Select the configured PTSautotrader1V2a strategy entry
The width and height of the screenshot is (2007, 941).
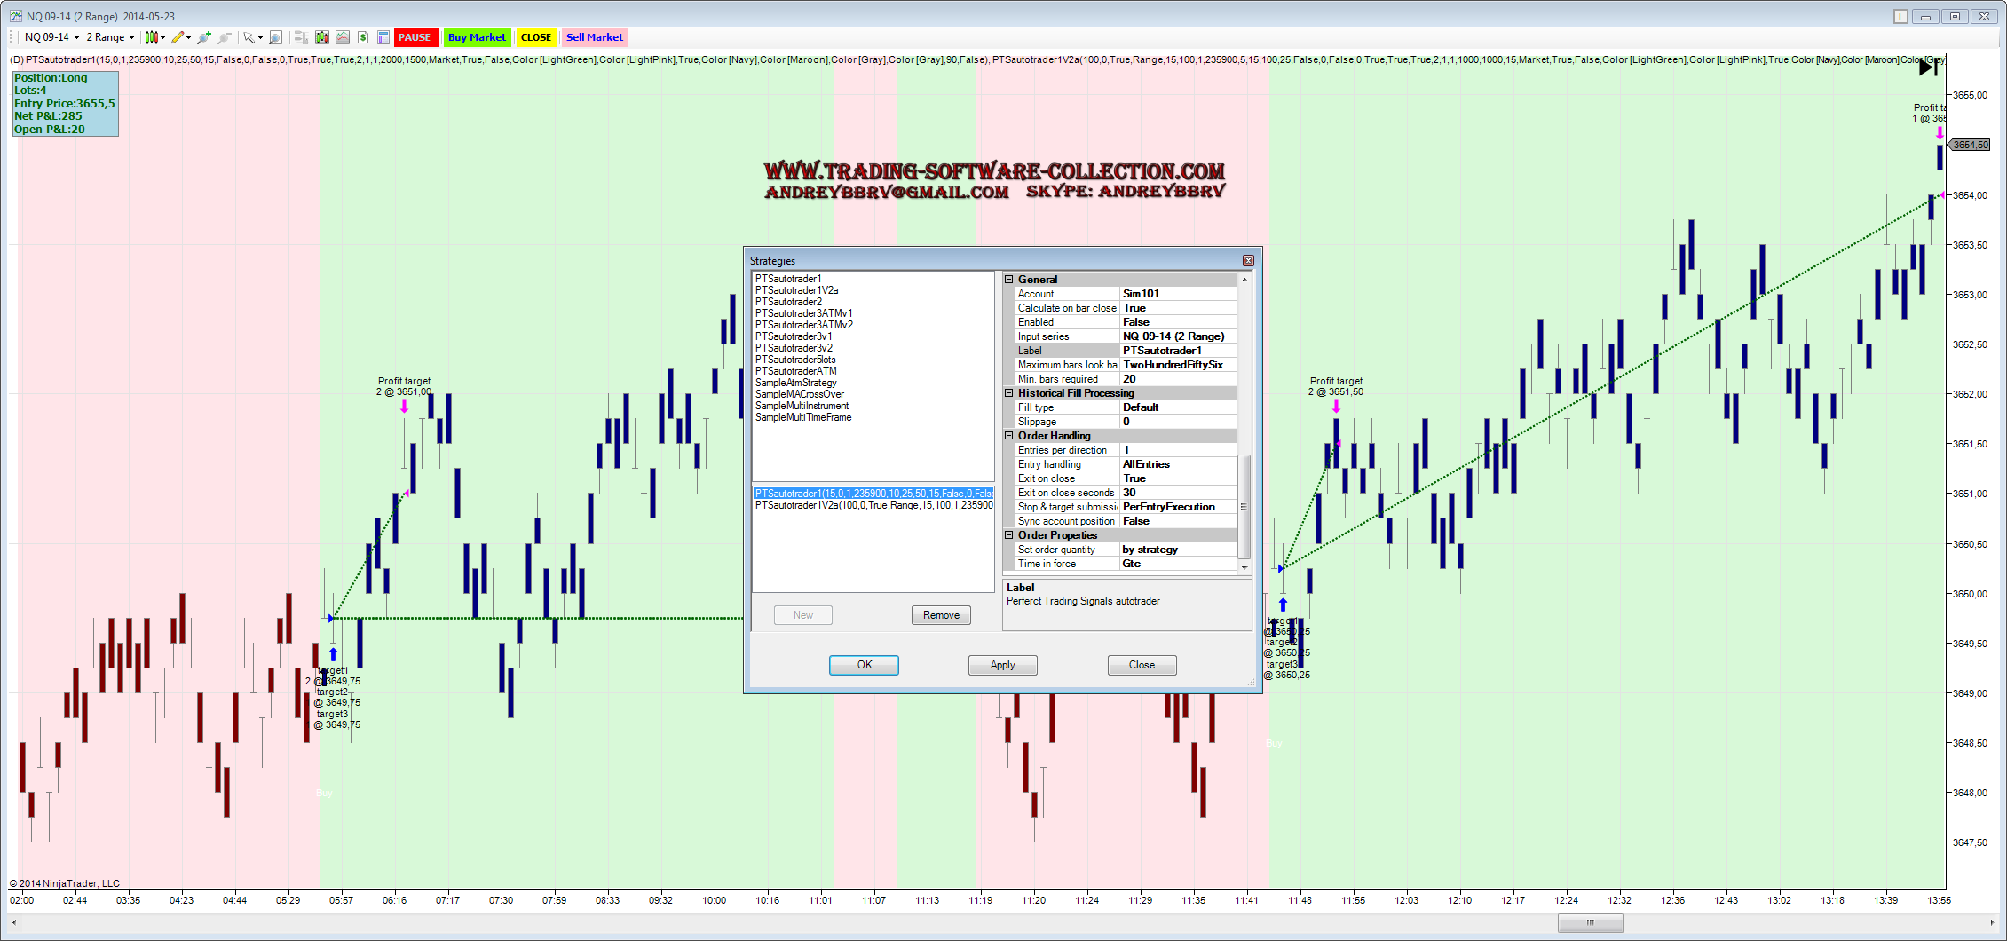tap(873, 505)
